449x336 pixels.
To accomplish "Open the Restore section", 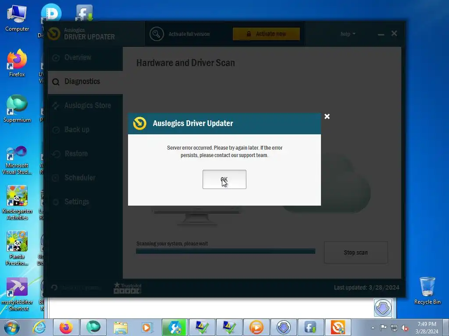I will click(85, 154).
